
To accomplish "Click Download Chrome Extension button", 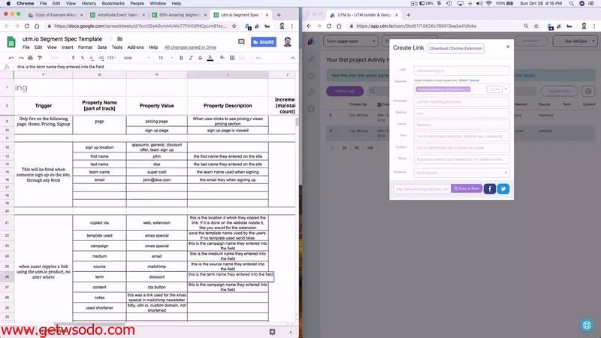I will [456, 48].
